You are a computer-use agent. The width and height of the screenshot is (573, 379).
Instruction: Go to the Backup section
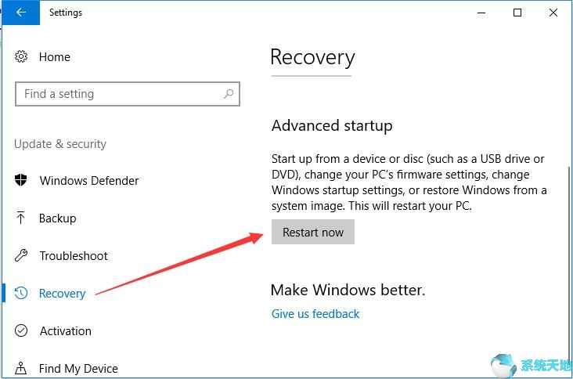57,218
